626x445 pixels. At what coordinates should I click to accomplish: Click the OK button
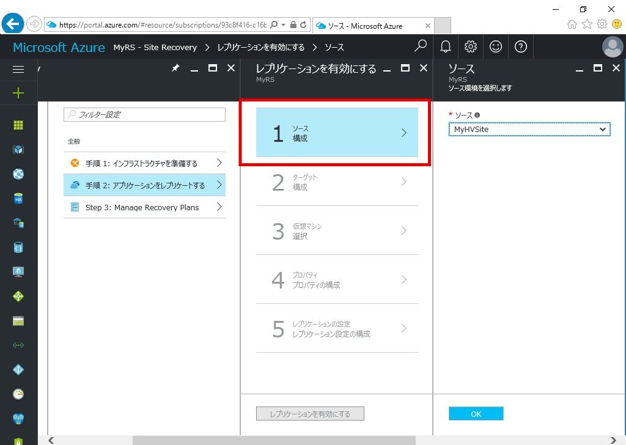(476, 414)
